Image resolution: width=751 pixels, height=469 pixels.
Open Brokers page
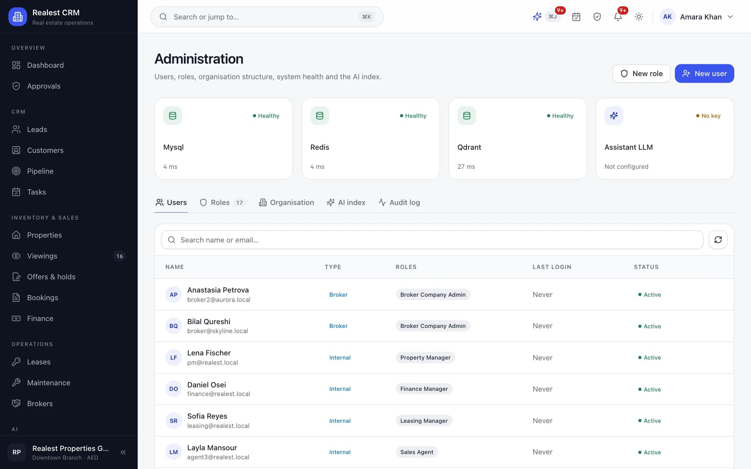[69, 404]
